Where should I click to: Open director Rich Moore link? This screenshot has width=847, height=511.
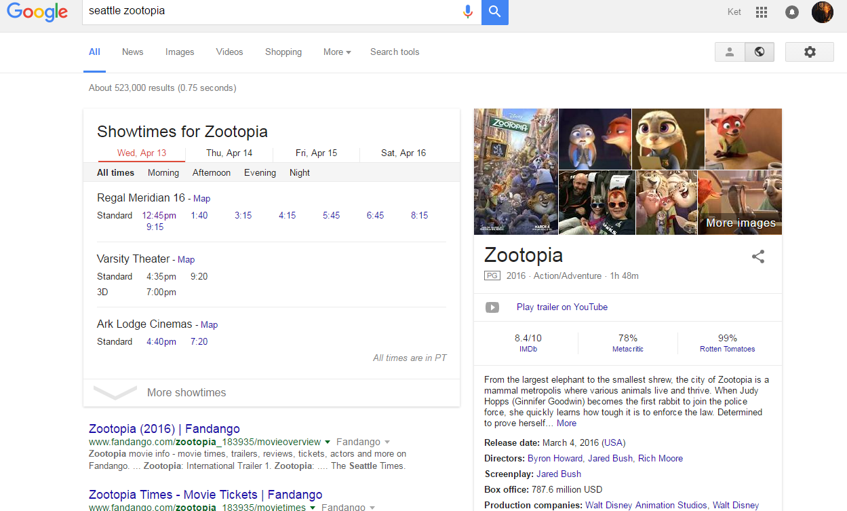pyautogui.click(x=661, y=458)
